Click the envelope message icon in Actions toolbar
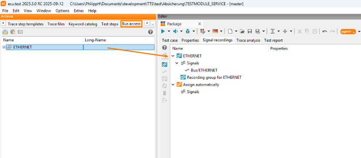Image resolution: width=361 pixels, height=158 pixels. point(20,32)
